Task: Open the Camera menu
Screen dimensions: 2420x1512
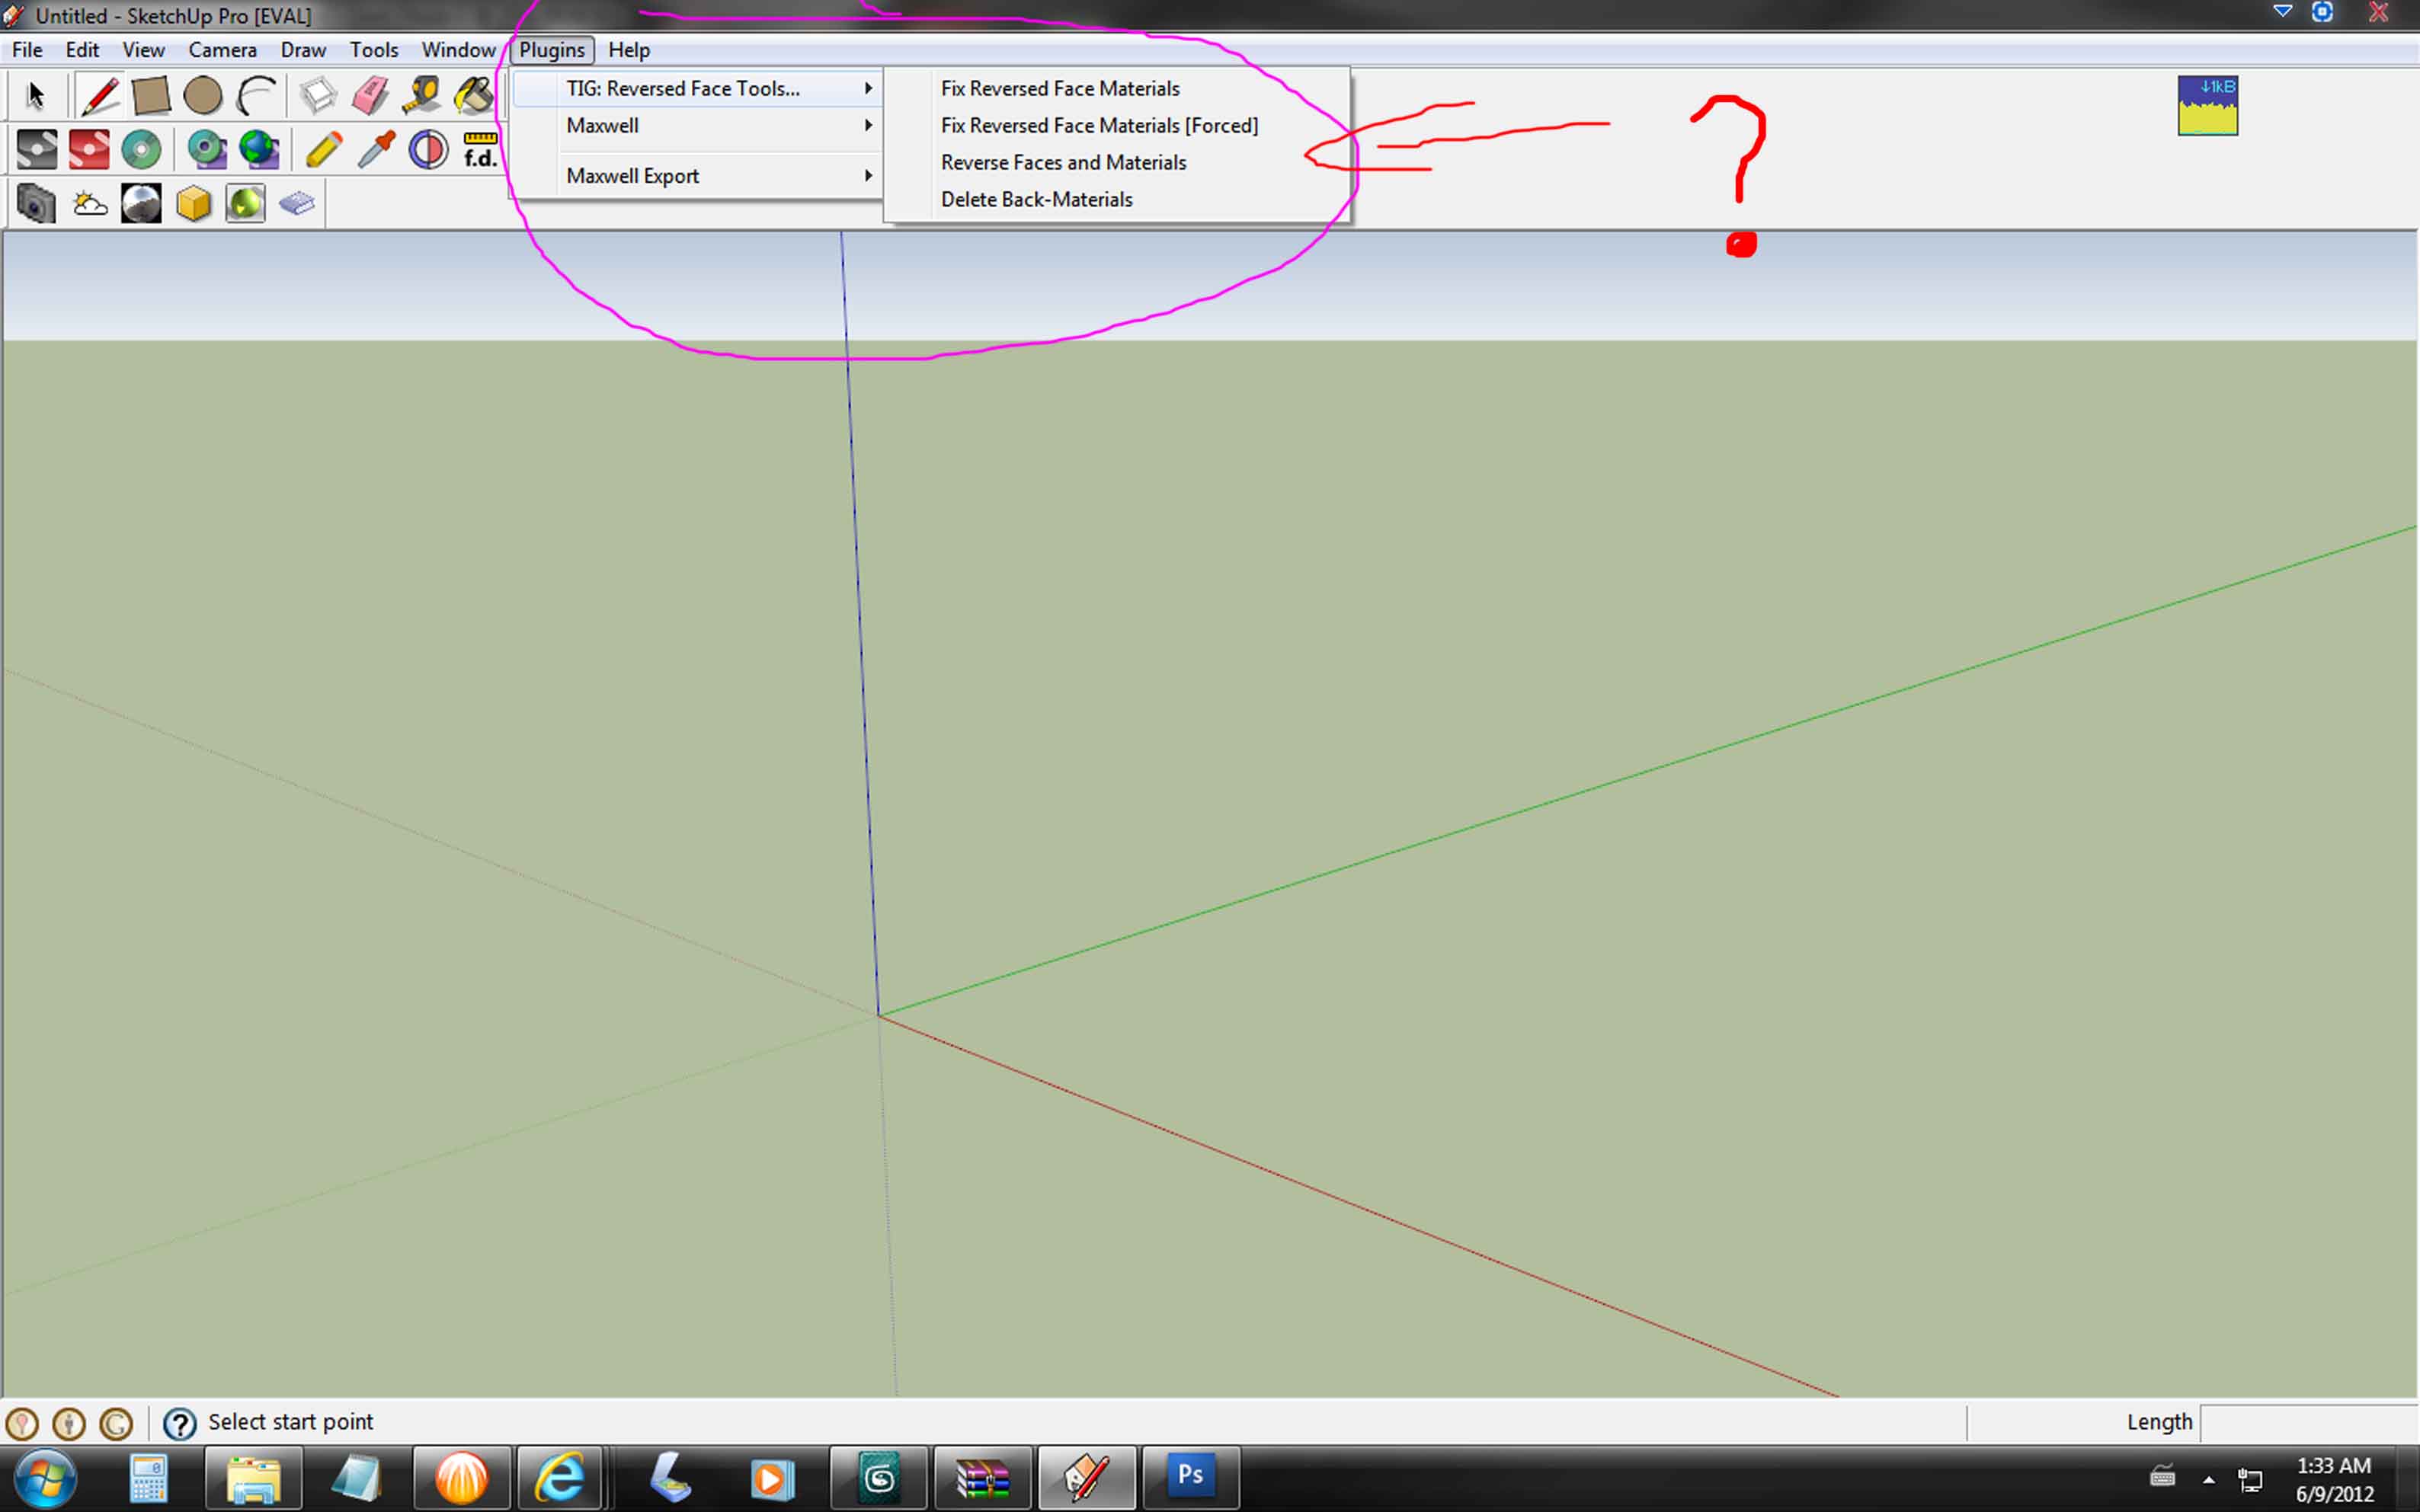Action: [222, 50]
